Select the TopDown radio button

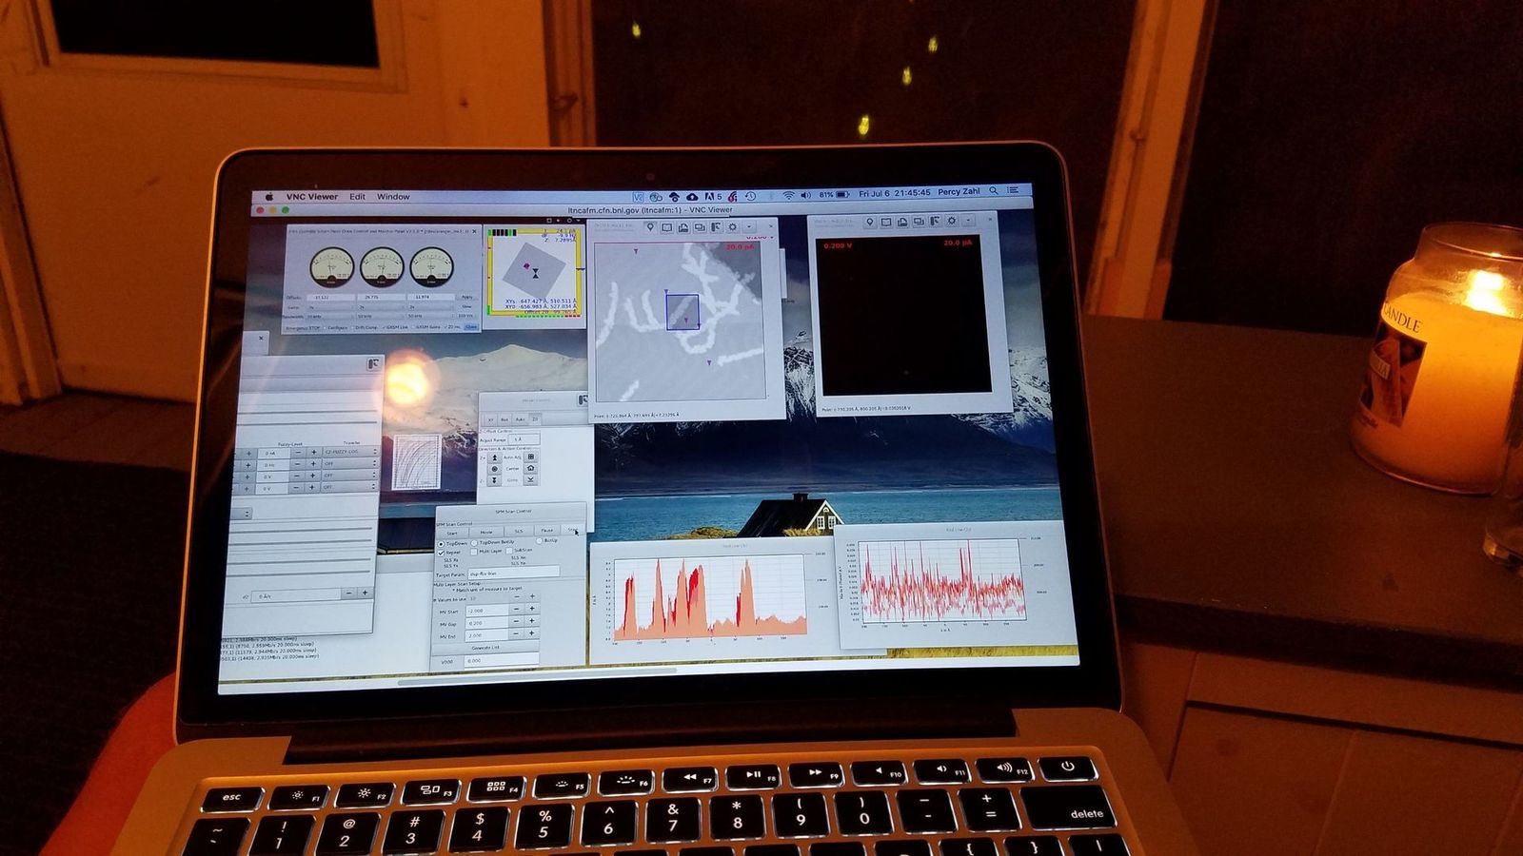coord(441,543)
